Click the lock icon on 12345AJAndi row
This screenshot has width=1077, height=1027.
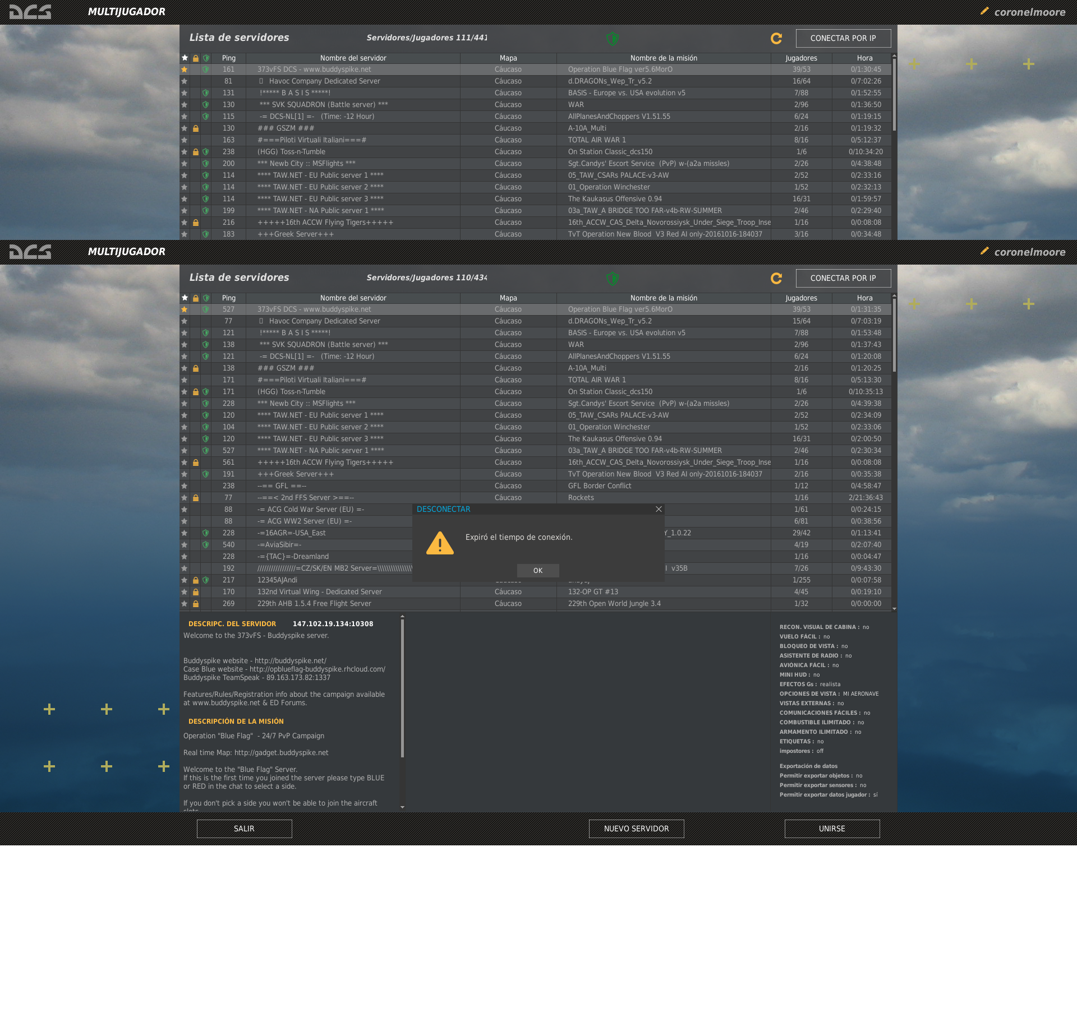click(x=196, y=580)
